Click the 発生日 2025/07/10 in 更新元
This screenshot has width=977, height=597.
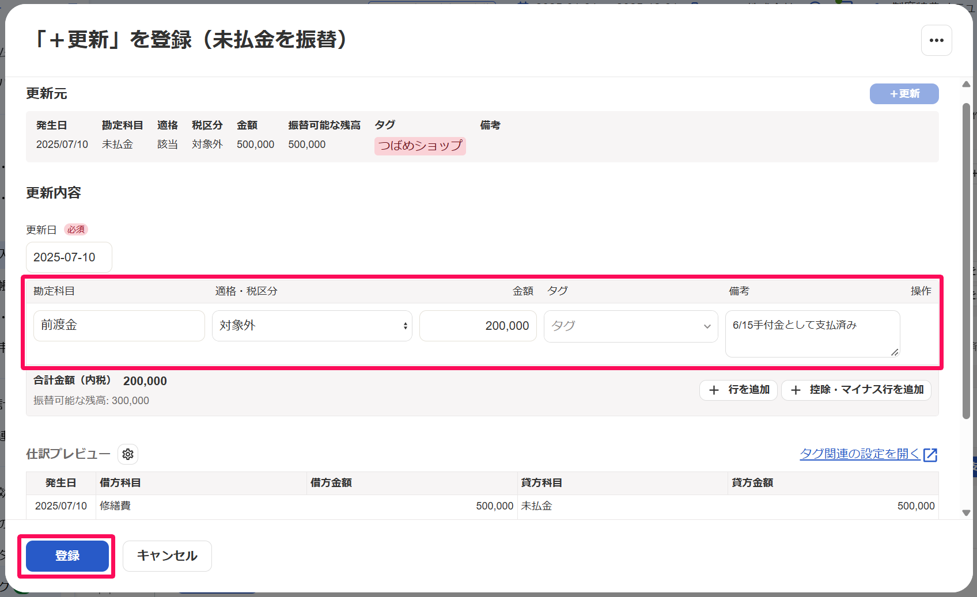[62, 145]
